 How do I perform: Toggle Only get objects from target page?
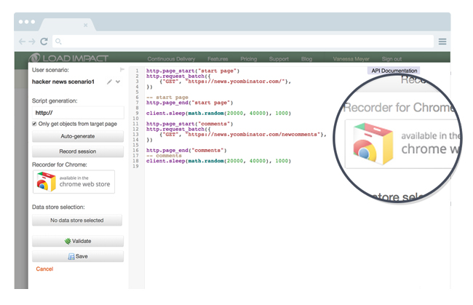[34, 124]
